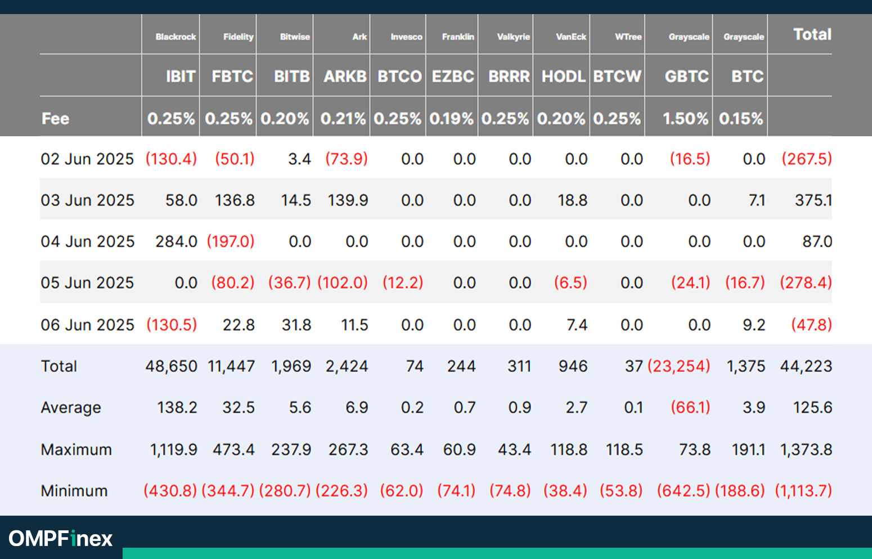Select the 18.8 HODL inflow cell
Image resolution: width=872 pixels, height=559 pixels.
click(x=572, y=200)
